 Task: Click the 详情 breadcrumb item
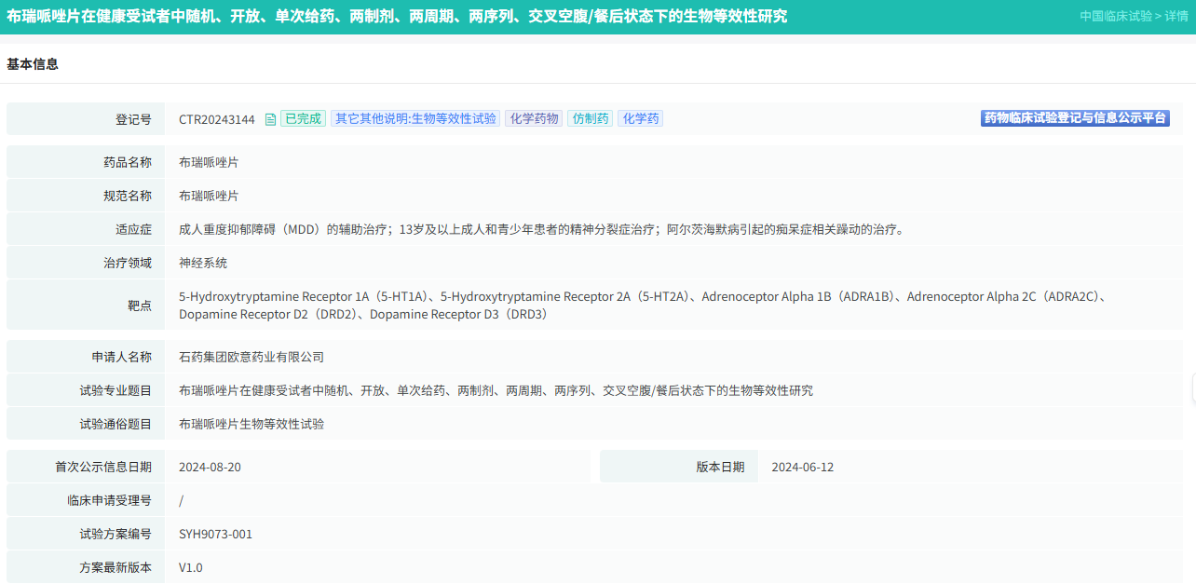(1176, 16)
